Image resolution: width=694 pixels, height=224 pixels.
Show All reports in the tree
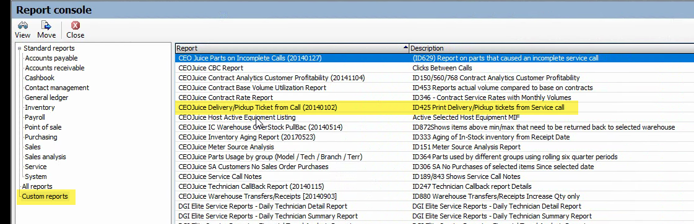[x=37, y=186]
